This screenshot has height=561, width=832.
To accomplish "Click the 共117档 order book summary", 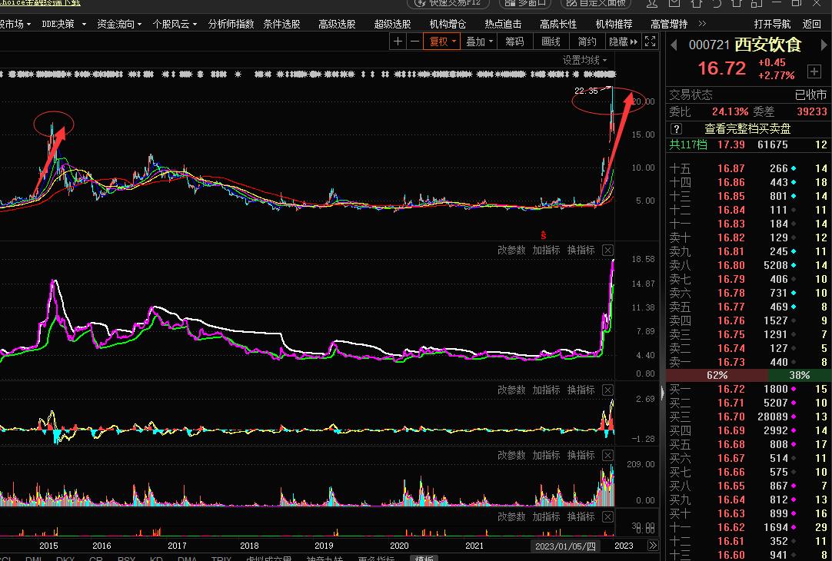I will point(687,144).
